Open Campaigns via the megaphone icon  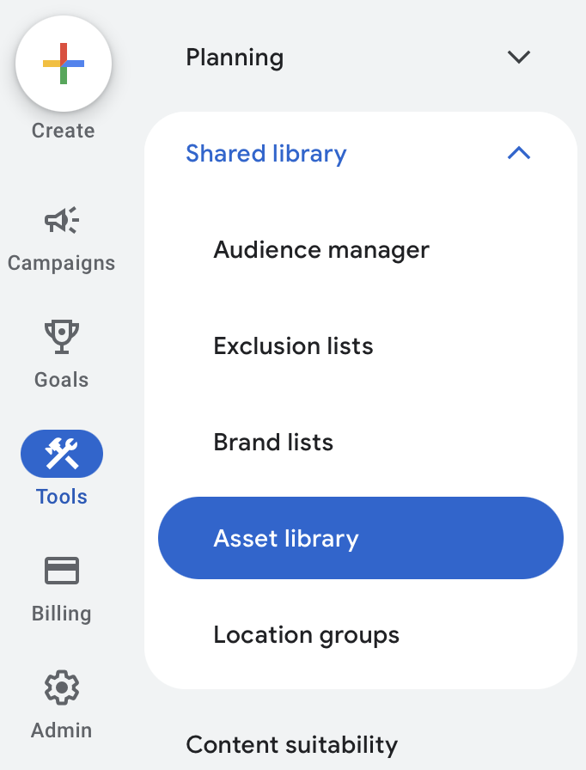tap(62, 220)
